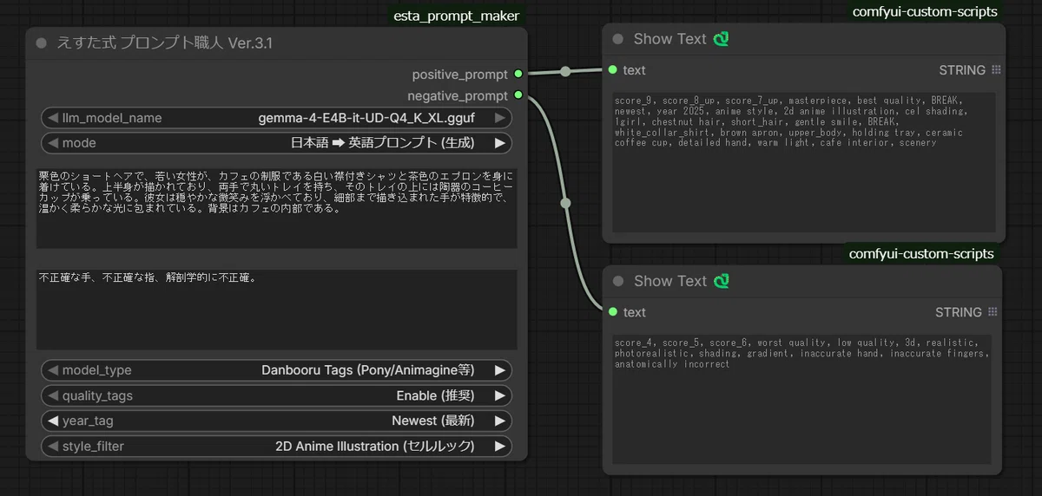Viewport: 1042px width, 496px height.
Task: Click the collapse dot on the upper Show Text node
Action: [x=618, y=39]
